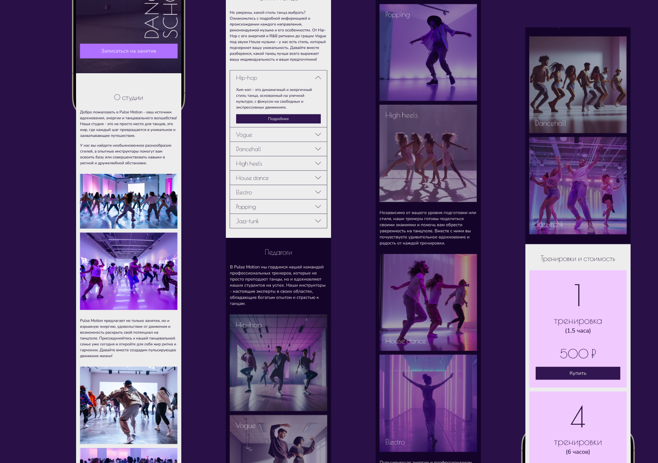Click the first studio photo under О студии
658x463 pixels.
pos(129,201)
